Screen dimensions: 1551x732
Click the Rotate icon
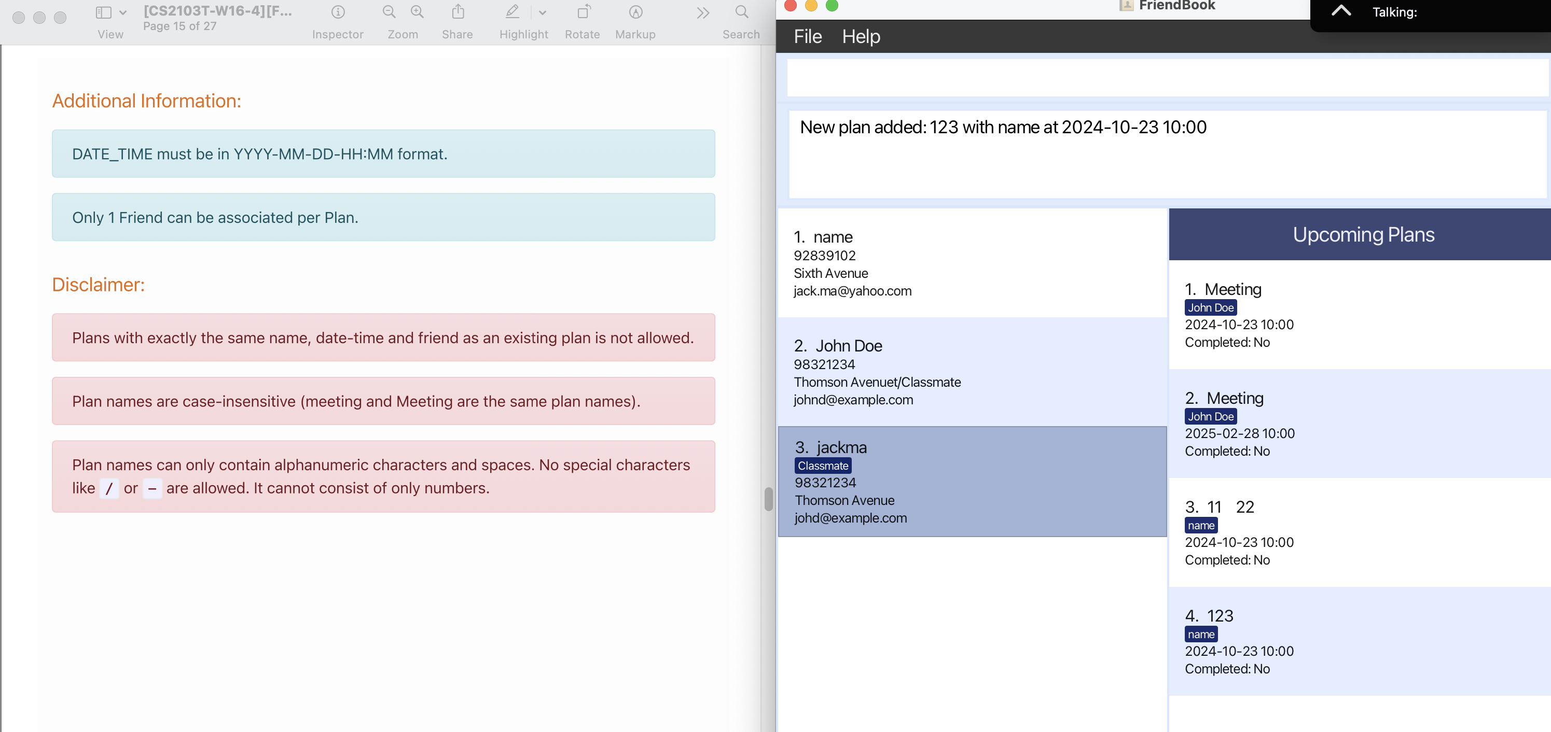(583, 12)
